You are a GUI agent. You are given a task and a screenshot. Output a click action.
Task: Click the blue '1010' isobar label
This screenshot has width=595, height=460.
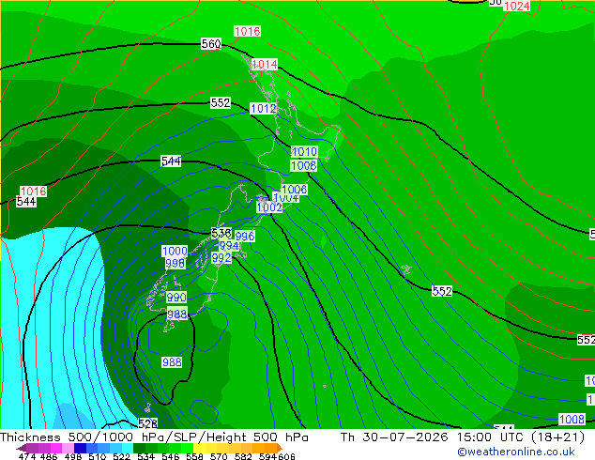(x=304, y=152)
